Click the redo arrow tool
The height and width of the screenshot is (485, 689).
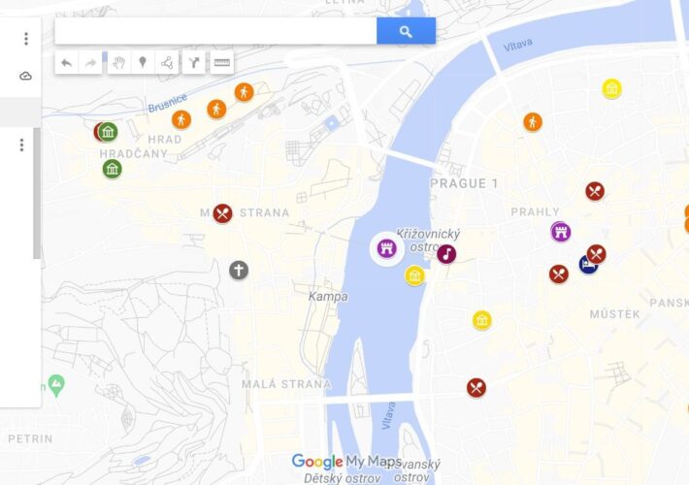(90, 63)
